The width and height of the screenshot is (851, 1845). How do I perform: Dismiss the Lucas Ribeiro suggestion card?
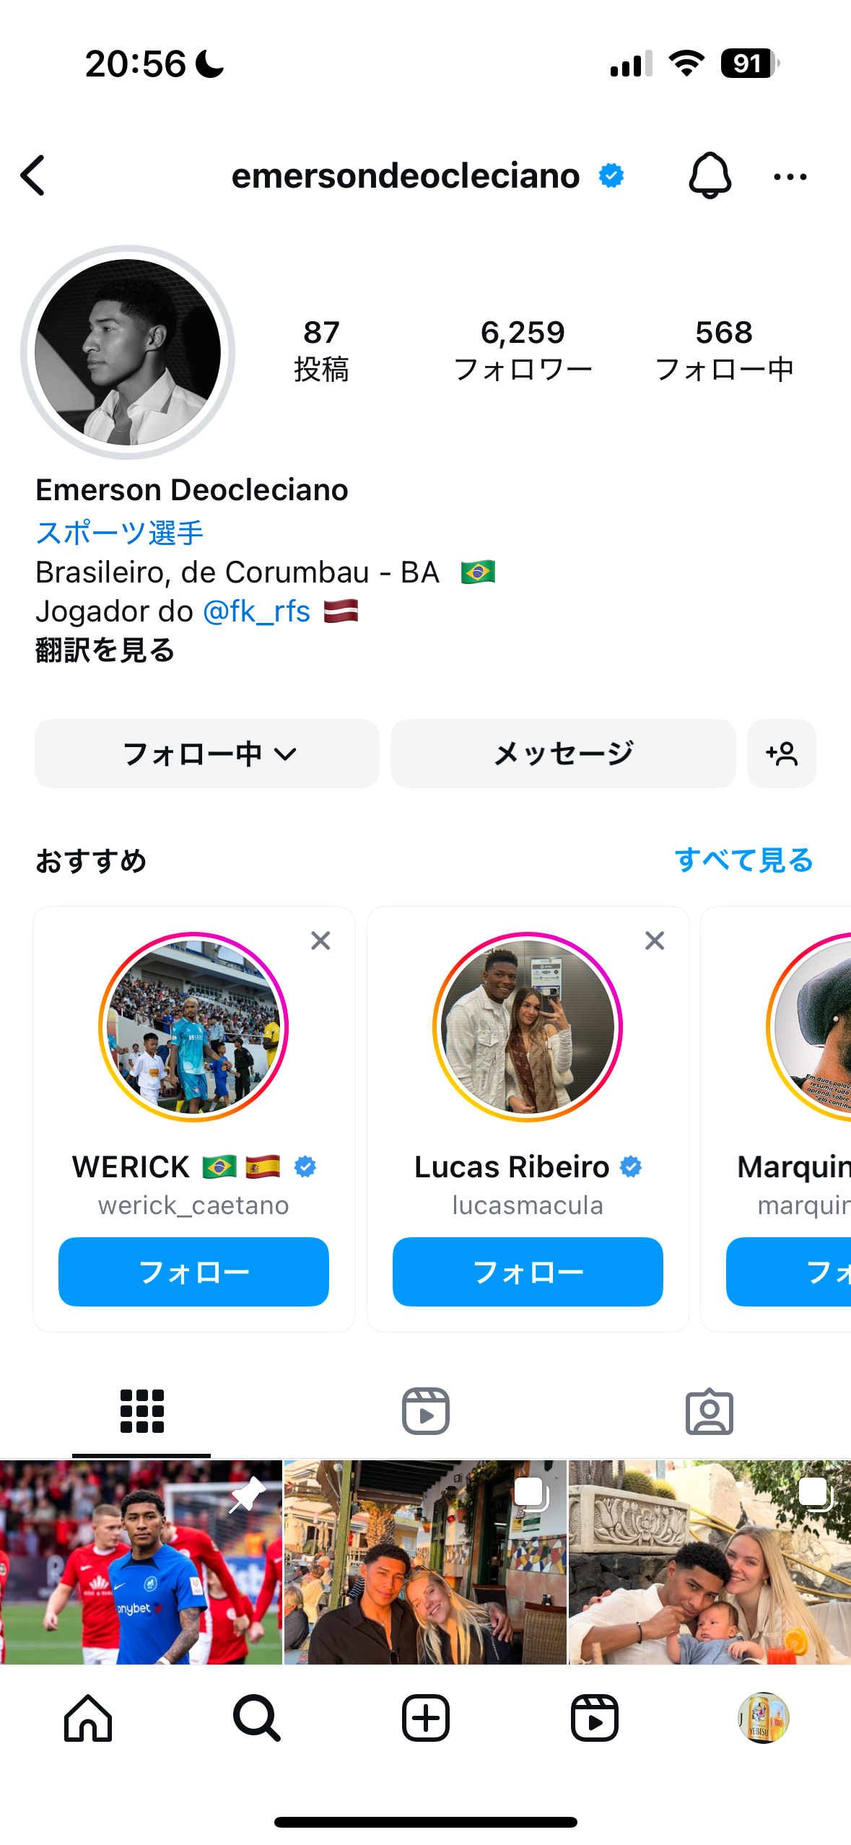(x=655, y=941)
